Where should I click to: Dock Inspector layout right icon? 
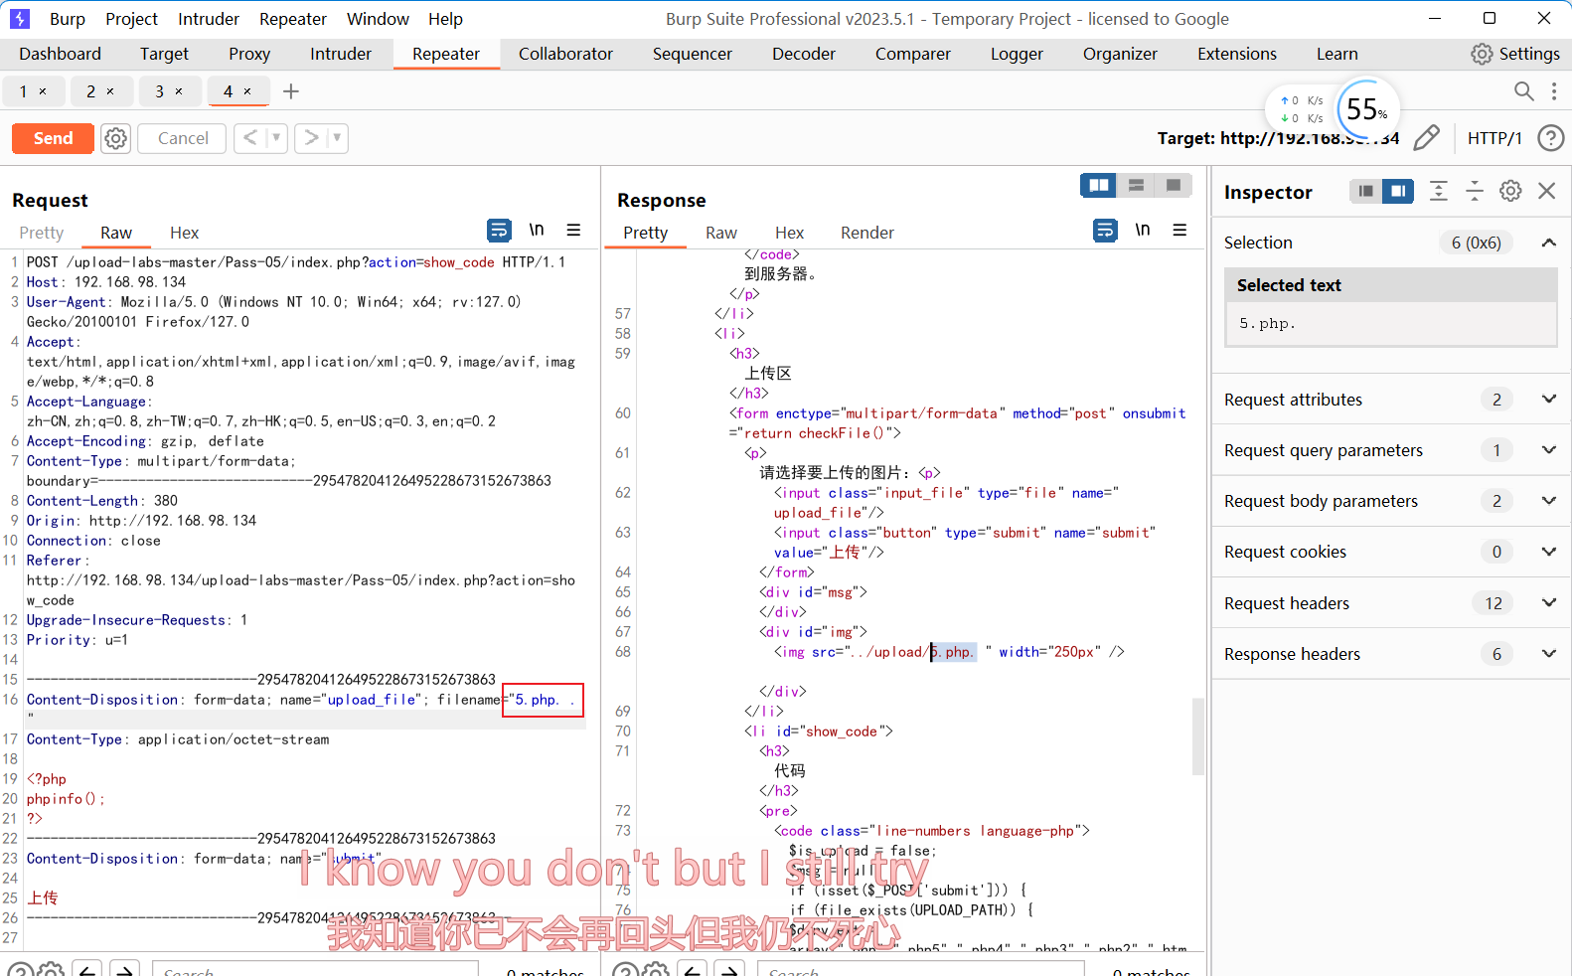(x=1398, y=191)
